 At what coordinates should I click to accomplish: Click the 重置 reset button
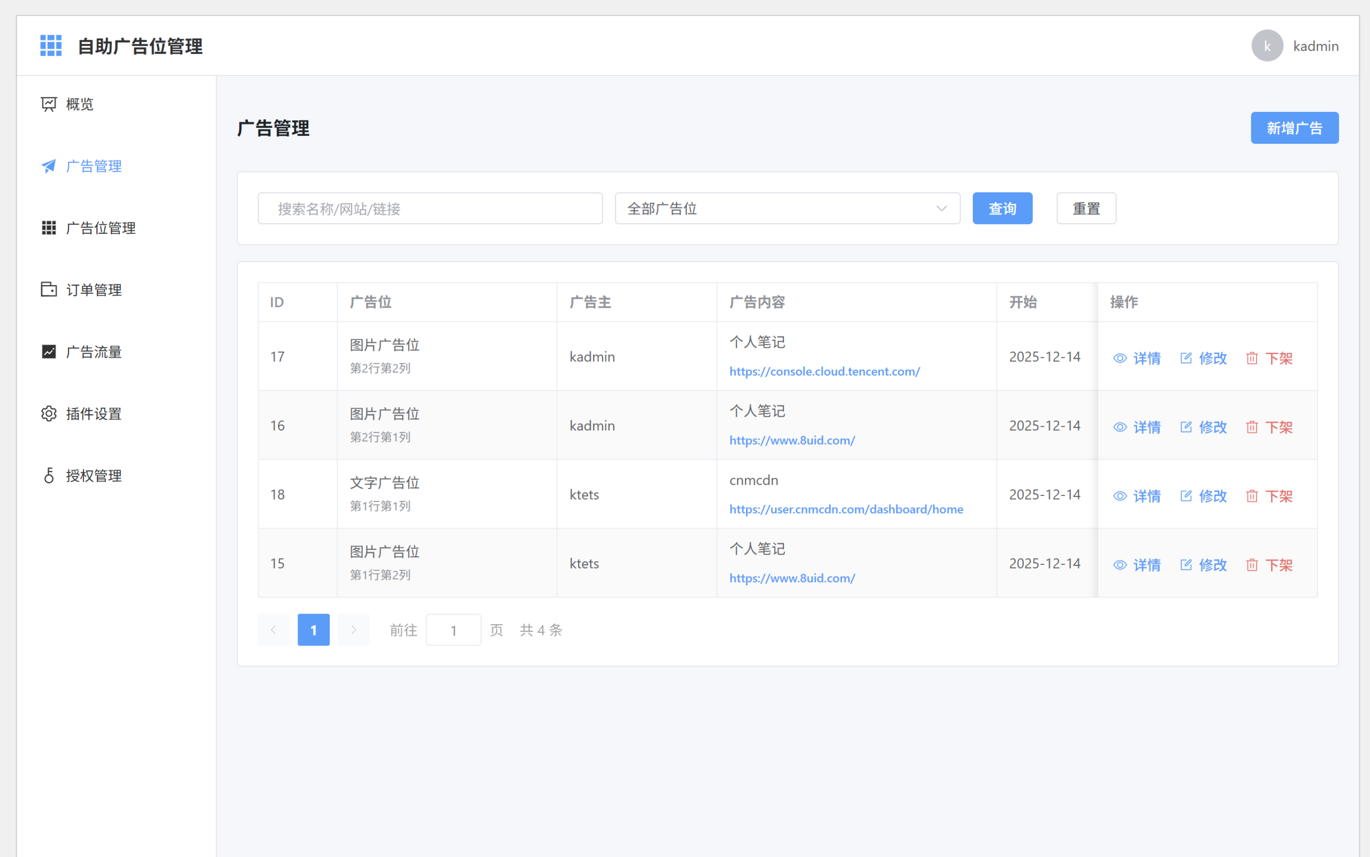pos(1086,209)
